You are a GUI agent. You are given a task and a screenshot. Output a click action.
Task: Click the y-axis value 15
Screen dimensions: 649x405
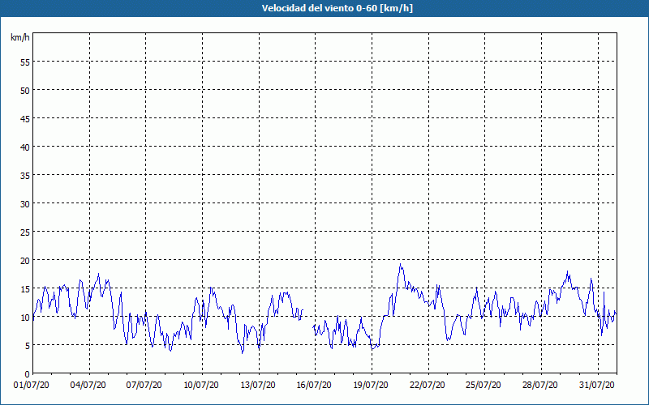(x=25, y=289)
